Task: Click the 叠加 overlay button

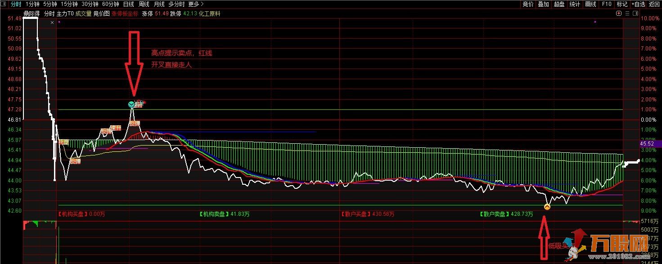Action: (544, 4)
